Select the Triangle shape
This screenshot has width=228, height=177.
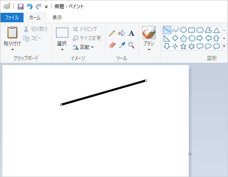[217, 30]
